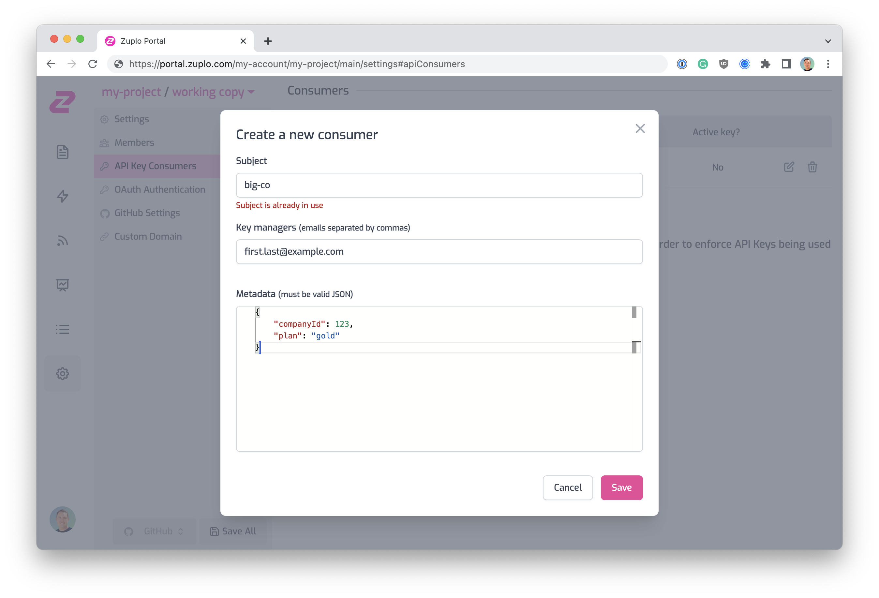Image resolution: width=879 pixels, height=598 pixels.
Task: Click the Zuplo logo icon
Action: point(62,101)
